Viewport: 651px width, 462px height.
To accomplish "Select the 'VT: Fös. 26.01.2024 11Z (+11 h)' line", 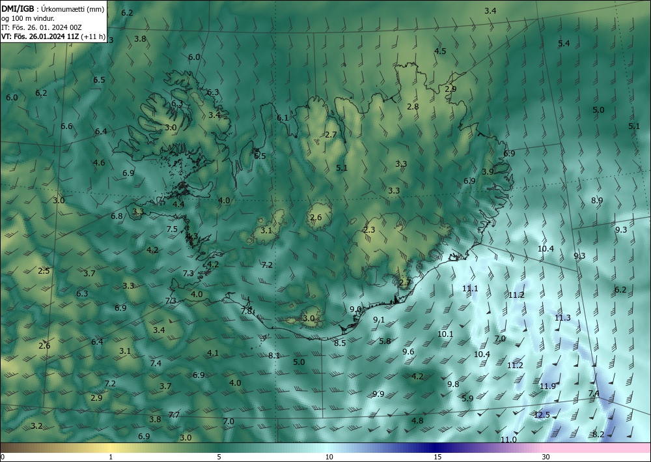I will 53,36.
